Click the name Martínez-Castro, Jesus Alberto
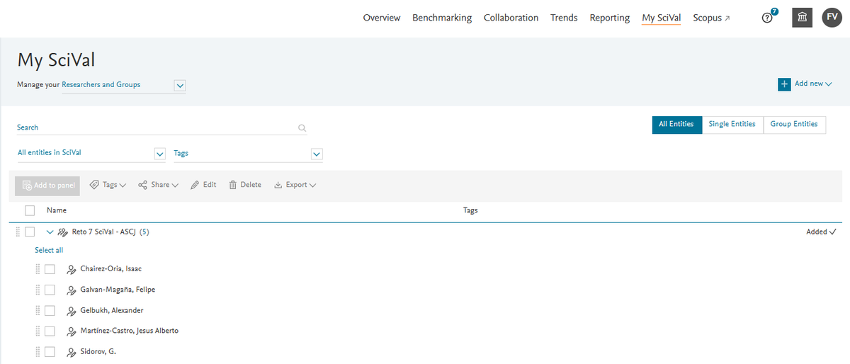 [130, 331]
